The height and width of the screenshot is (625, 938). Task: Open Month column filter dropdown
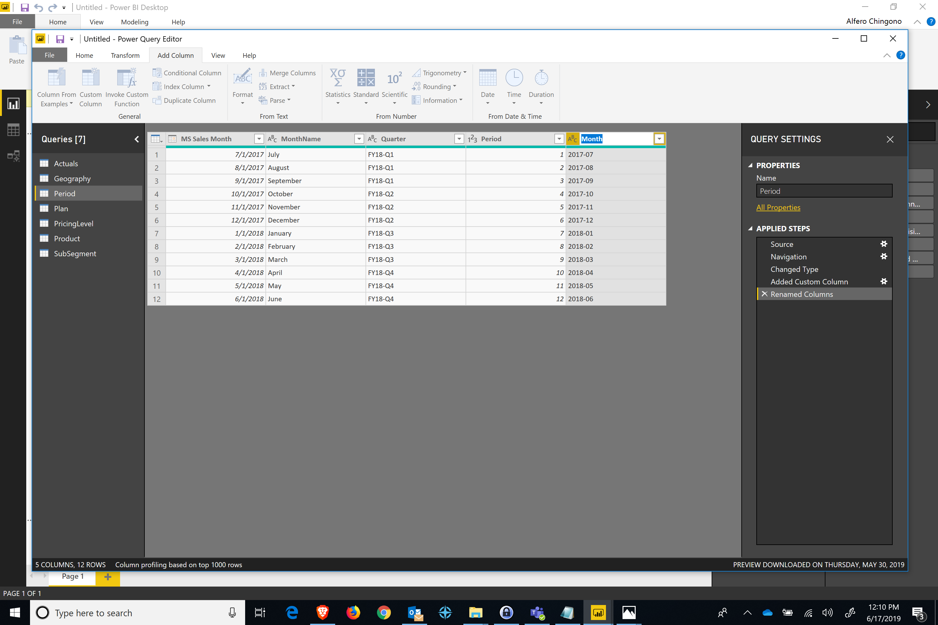tap(660, 139)
